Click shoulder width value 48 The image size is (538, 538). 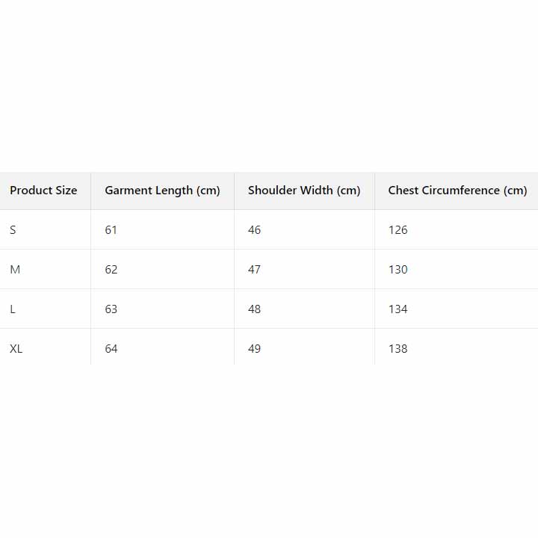(x=255, y=309)
